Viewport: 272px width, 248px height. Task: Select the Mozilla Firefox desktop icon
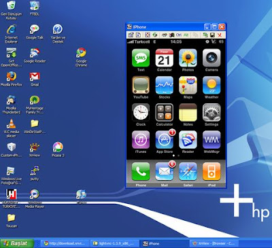[11, 79]
